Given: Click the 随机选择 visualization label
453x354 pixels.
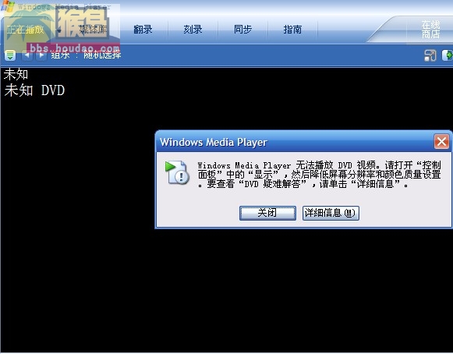Looking at the screenshot, I should pos(102,55).
